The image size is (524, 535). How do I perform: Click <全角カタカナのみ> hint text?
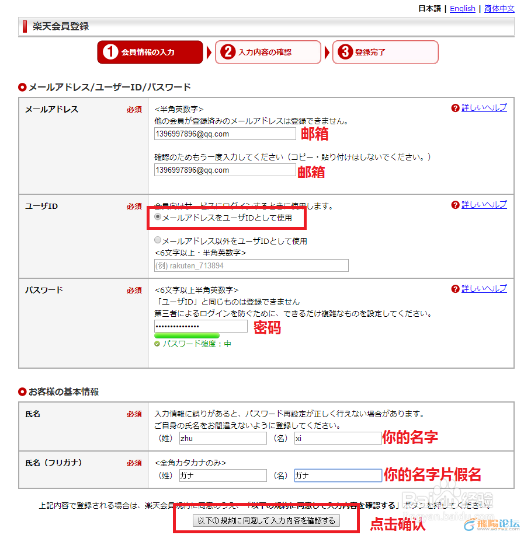coord(190,463)
